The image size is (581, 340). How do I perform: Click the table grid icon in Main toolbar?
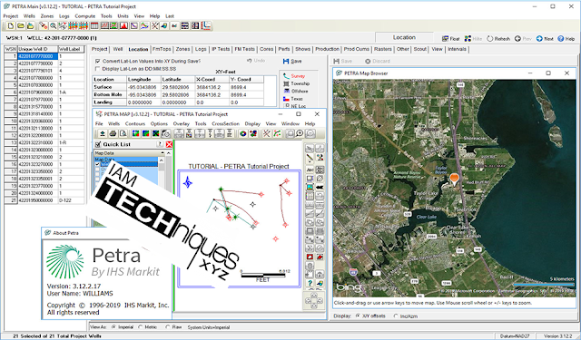point(94,26)
